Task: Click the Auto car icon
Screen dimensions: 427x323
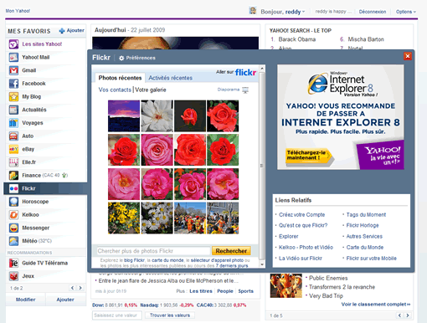Action: [13, 136]
